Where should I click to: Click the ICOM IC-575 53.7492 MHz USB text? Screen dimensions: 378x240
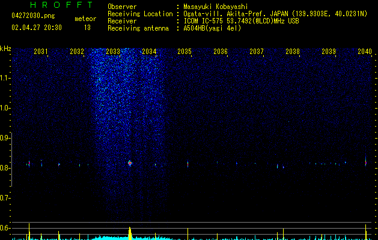tap(241, 21)
